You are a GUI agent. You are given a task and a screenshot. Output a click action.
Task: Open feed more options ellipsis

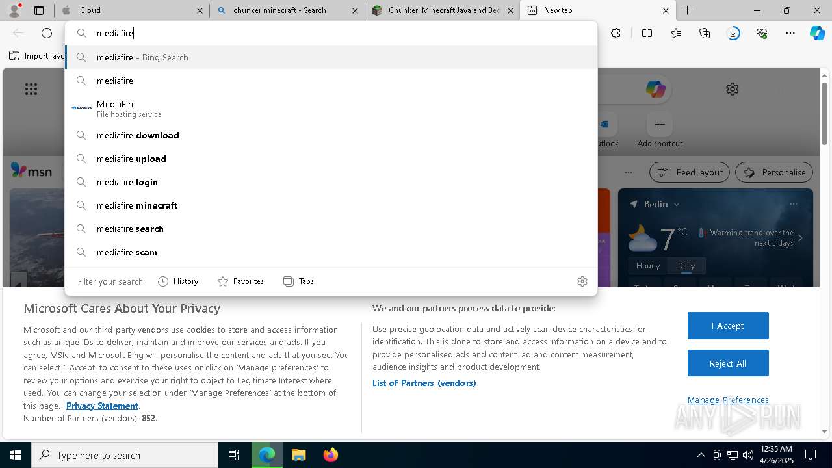pos(628,172)
